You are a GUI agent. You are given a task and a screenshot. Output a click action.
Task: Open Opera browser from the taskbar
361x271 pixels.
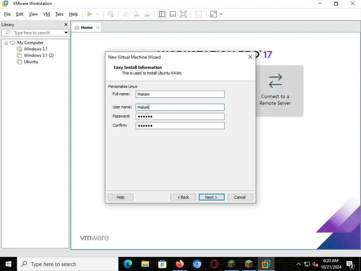(x=214, y=264)
